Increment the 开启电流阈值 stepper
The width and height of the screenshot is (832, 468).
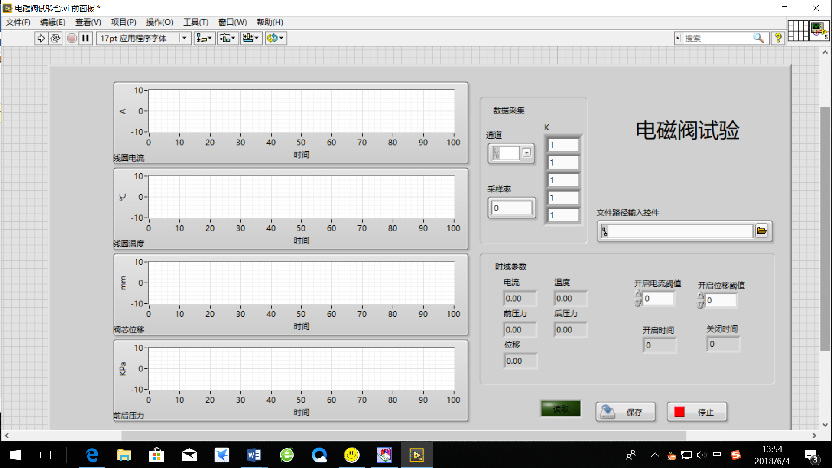(638, 294)
